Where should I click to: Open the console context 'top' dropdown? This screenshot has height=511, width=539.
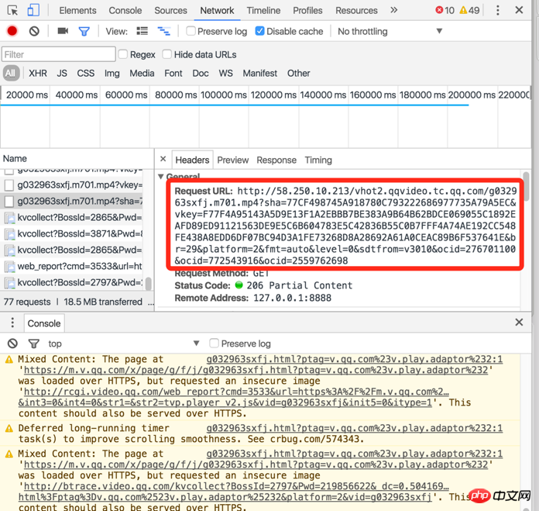click(124, 344)
